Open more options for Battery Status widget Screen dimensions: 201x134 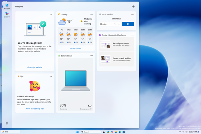91,55
